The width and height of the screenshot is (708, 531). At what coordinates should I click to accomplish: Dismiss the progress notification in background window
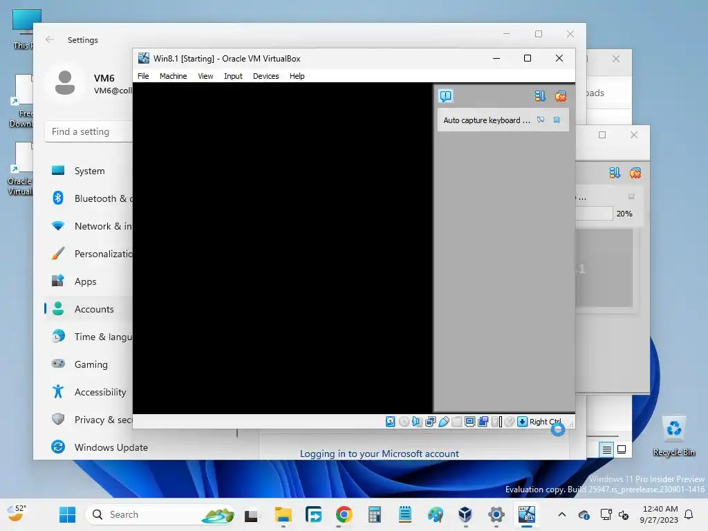631,196
